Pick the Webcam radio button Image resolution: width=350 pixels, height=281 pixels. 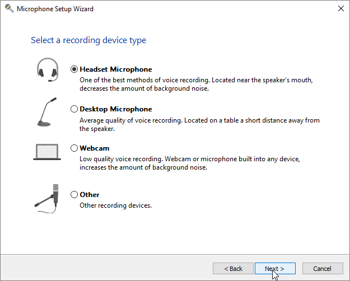(74, 148)
